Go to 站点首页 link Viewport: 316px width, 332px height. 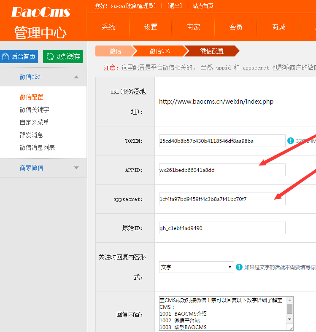click(x=203, y=6)
